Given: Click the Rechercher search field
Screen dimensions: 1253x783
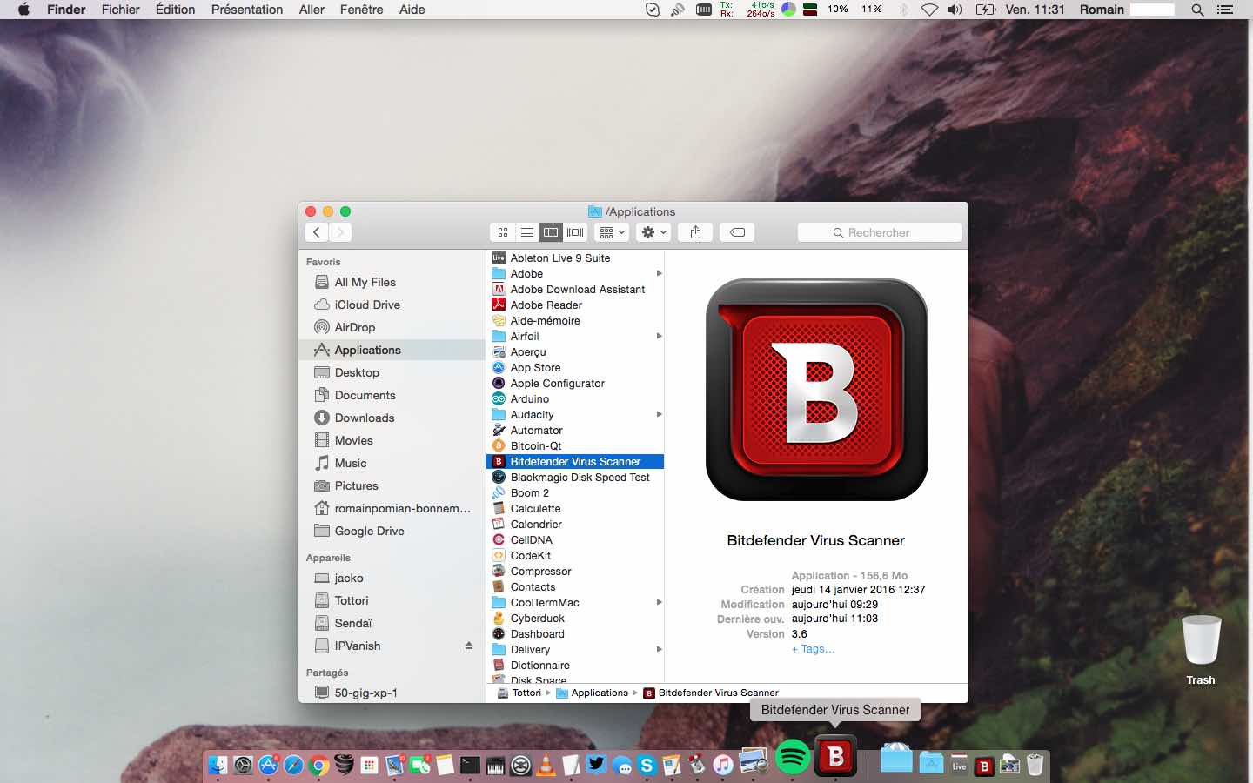Looking at the screenshot, I should coord(879,232).
